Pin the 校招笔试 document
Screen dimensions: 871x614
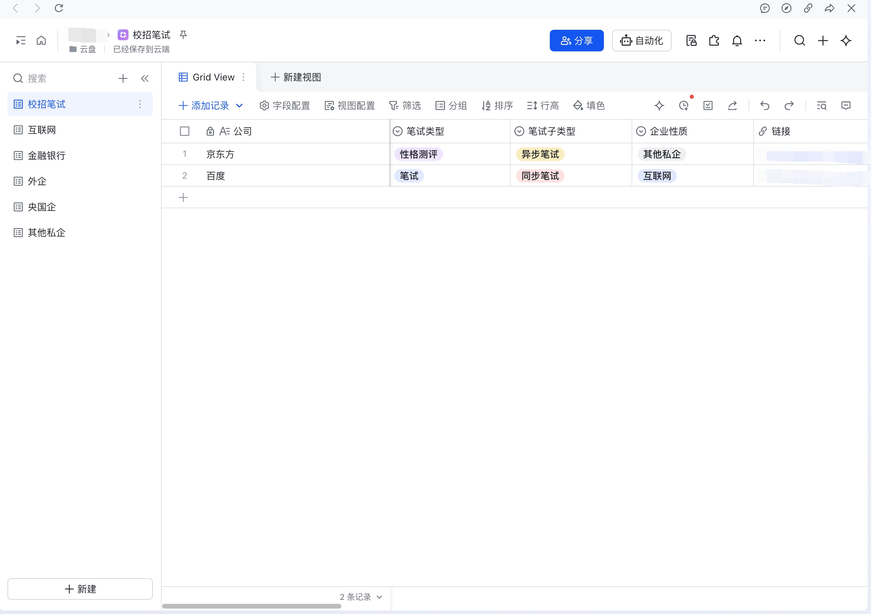[183, 35]
